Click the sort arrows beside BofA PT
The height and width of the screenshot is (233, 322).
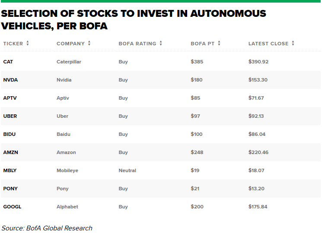click(219, 43)
